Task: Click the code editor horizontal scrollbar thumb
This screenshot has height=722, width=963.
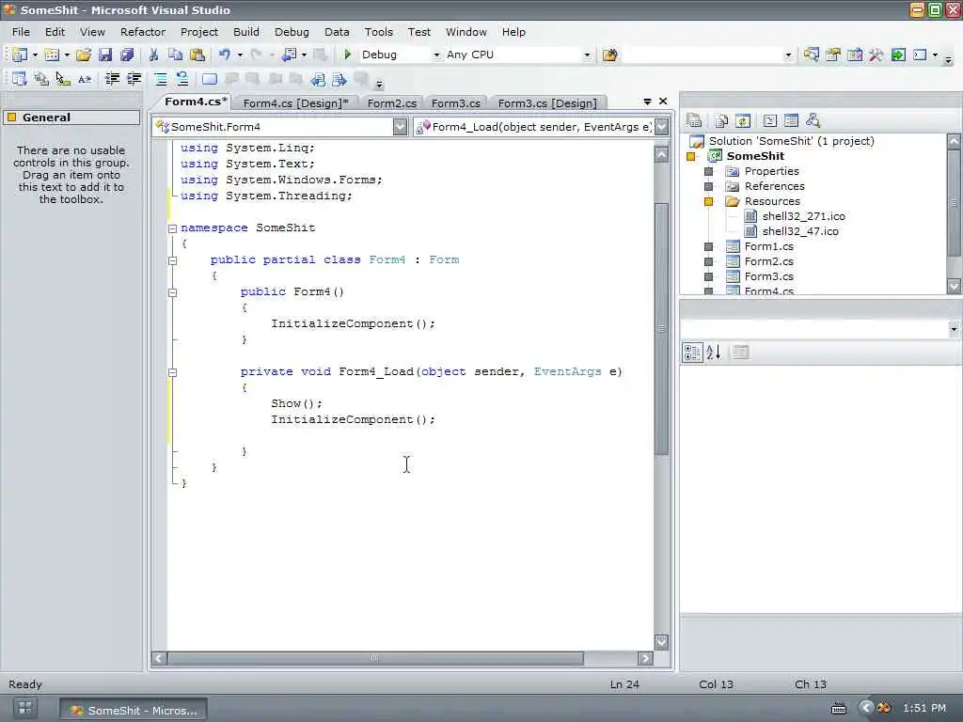Action: pyautogui.click(x=375, y=658)
